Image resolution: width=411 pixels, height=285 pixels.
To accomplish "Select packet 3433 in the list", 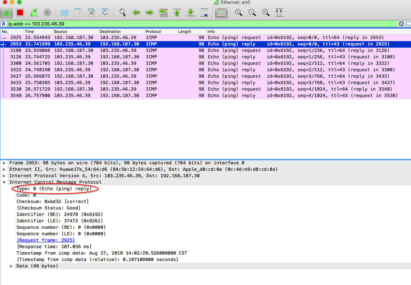I will 206,82.
